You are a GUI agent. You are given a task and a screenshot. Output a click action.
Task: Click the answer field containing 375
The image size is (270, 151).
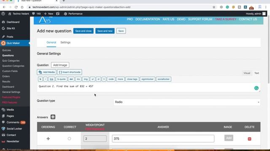(163, 139)
